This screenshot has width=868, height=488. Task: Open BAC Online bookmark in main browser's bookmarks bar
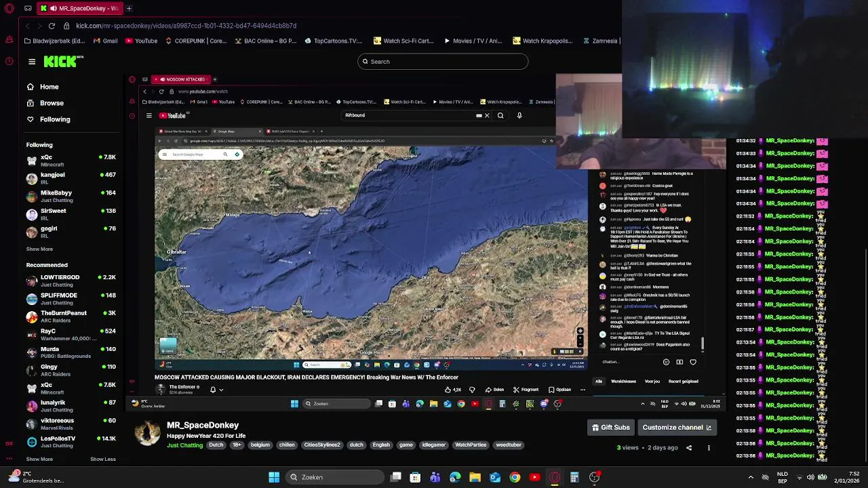click(x=266, y=41)
